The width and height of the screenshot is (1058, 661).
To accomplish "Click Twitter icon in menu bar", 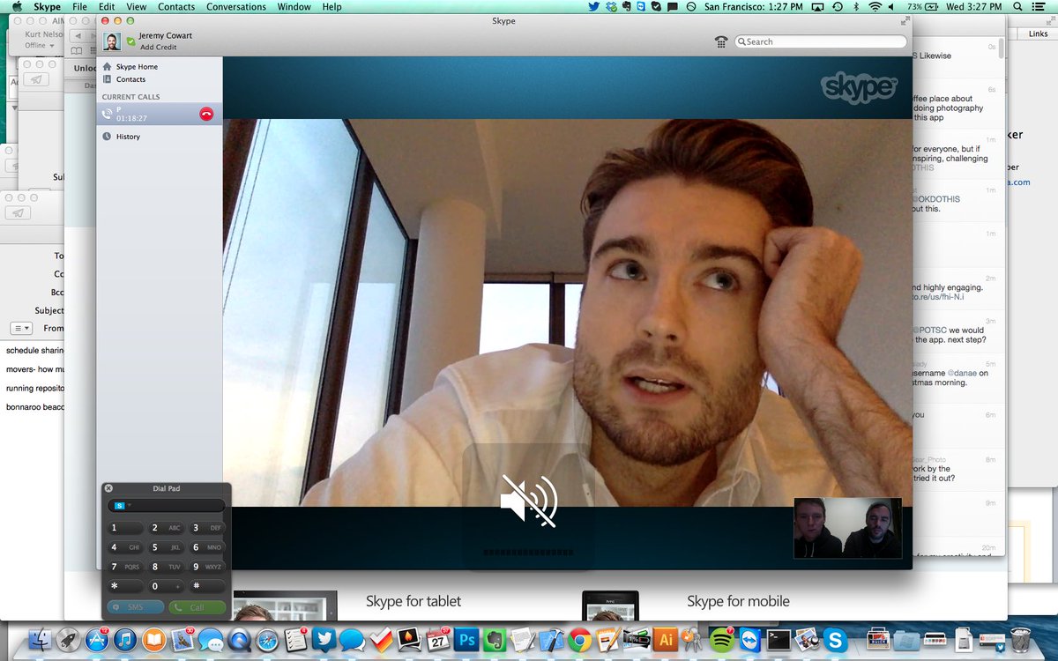I will [593, 7].
